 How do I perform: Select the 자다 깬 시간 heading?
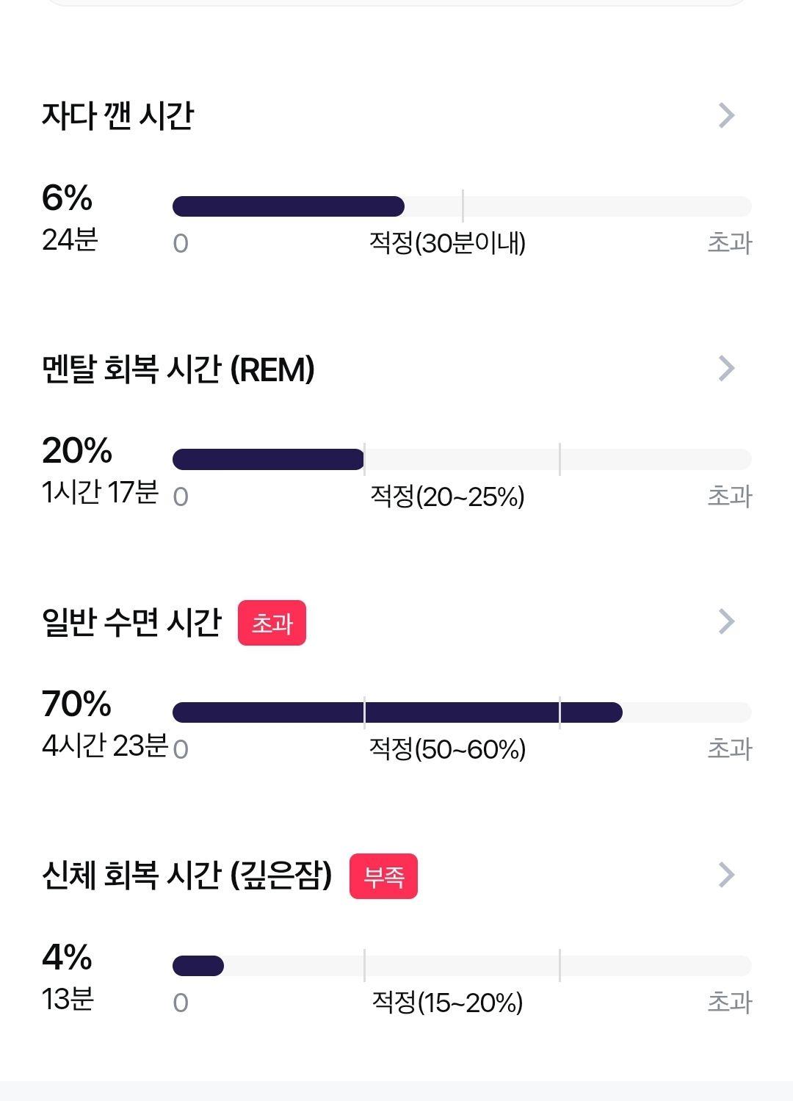117,115
